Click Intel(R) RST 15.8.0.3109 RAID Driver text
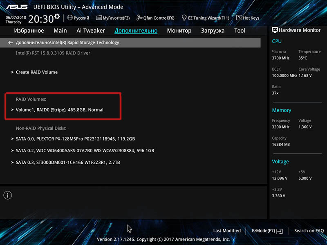 (53, 53)
